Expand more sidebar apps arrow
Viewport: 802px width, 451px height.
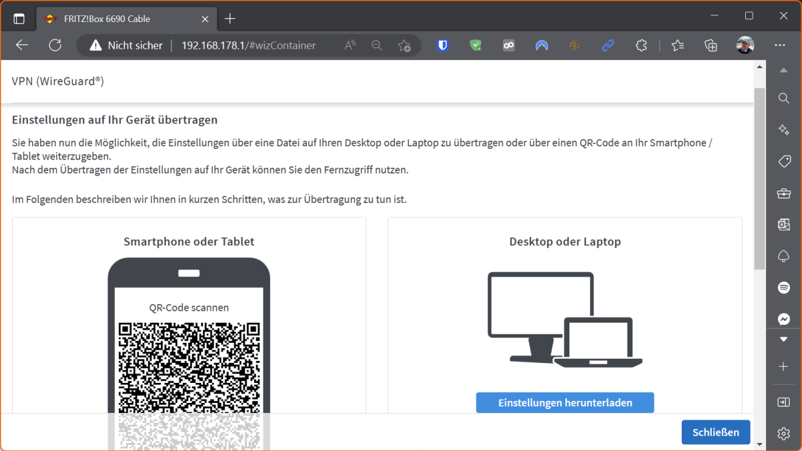pos(784,339)
